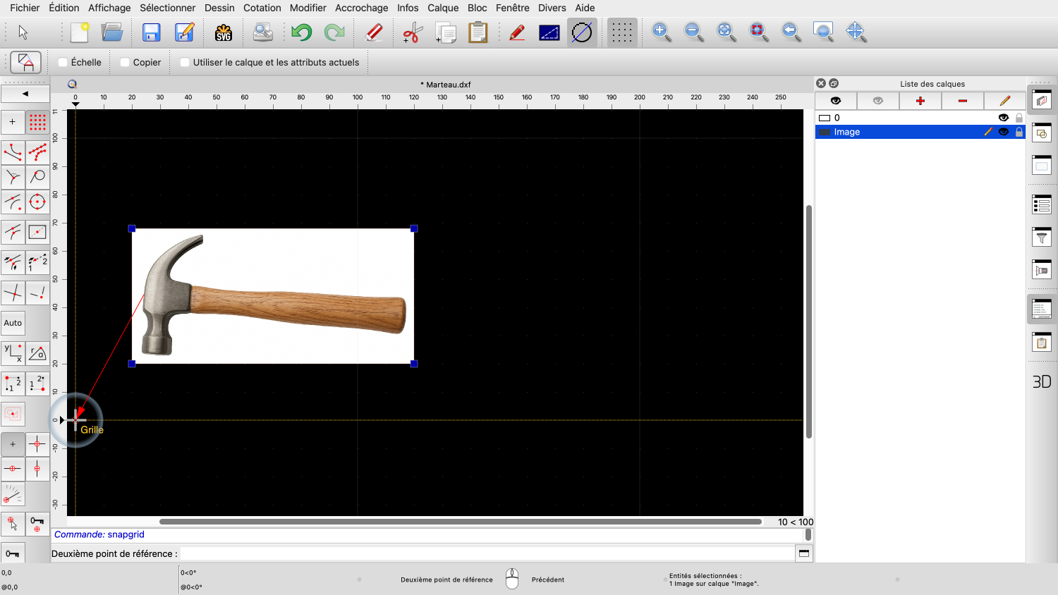Image resolution: width=1058 pixels, height=595 pixels.
Task: Enable the Échelle checkbox
Action: tap(63, 62)
